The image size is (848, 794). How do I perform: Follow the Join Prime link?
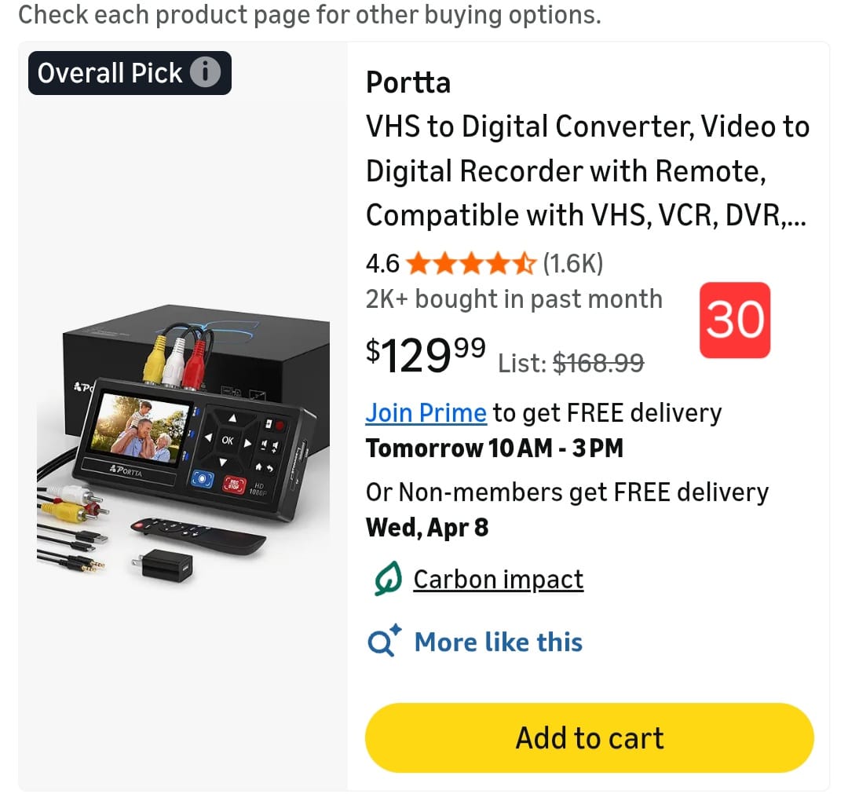click(426, 413)
